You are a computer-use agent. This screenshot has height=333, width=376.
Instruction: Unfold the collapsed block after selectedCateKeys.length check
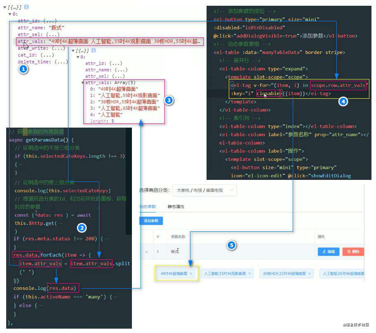pos(20,165)
